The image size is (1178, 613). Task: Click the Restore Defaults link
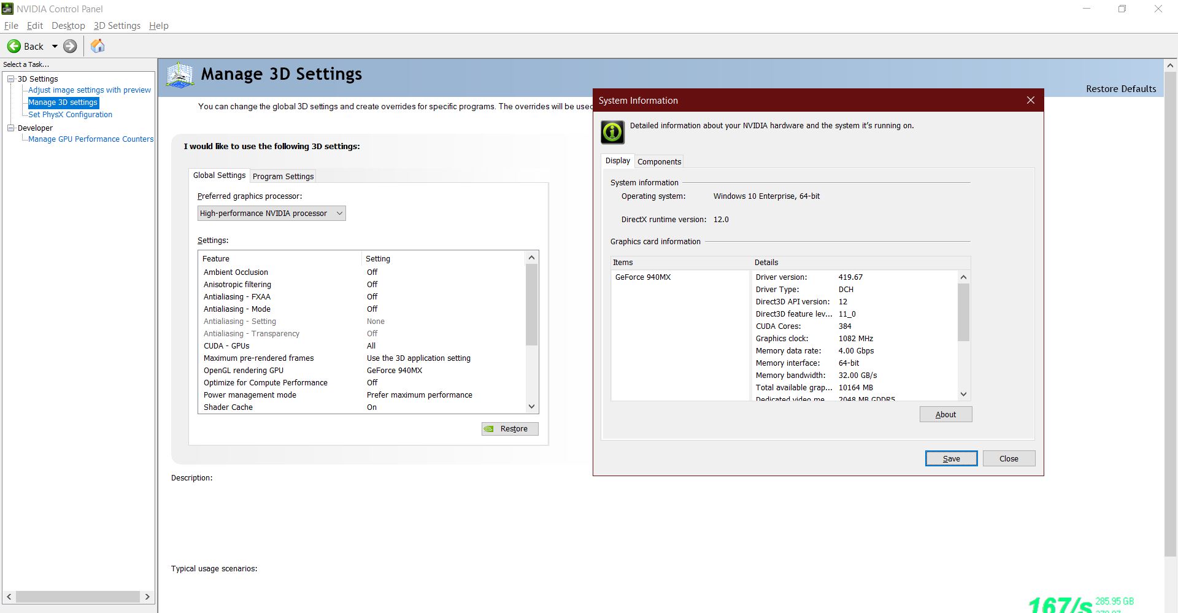[1121, 89]
